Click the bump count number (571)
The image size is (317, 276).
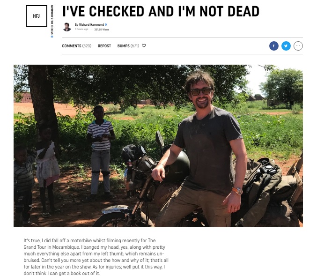(135, 46)
